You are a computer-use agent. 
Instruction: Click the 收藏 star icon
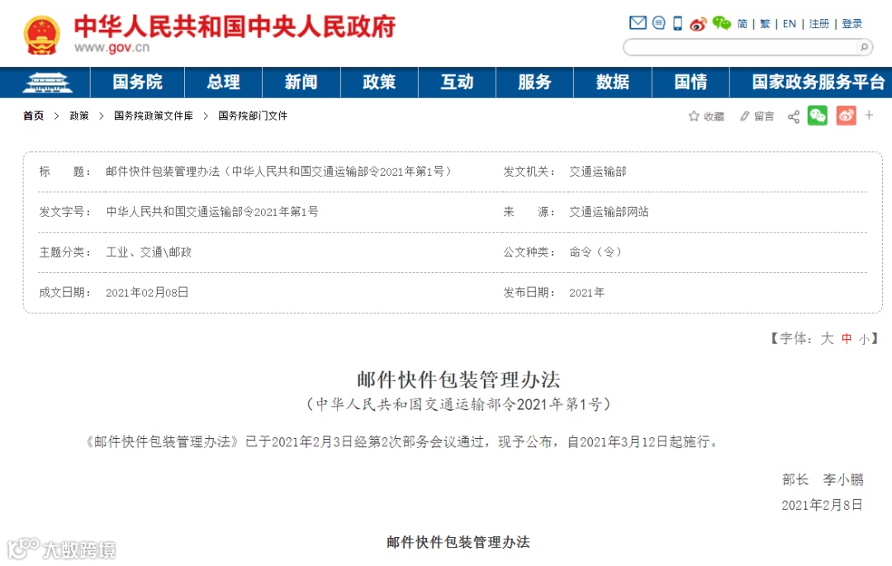[x=694, y=116]
